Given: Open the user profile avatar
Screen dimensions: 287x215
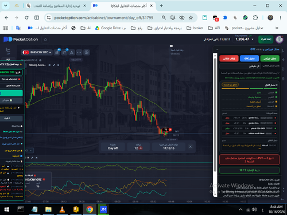Looking at the screenshot, I should (280, 40).
